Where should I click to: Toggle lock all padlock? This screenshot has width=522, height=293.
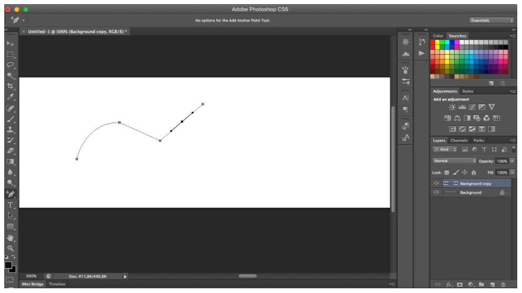[x=474, y=173]
